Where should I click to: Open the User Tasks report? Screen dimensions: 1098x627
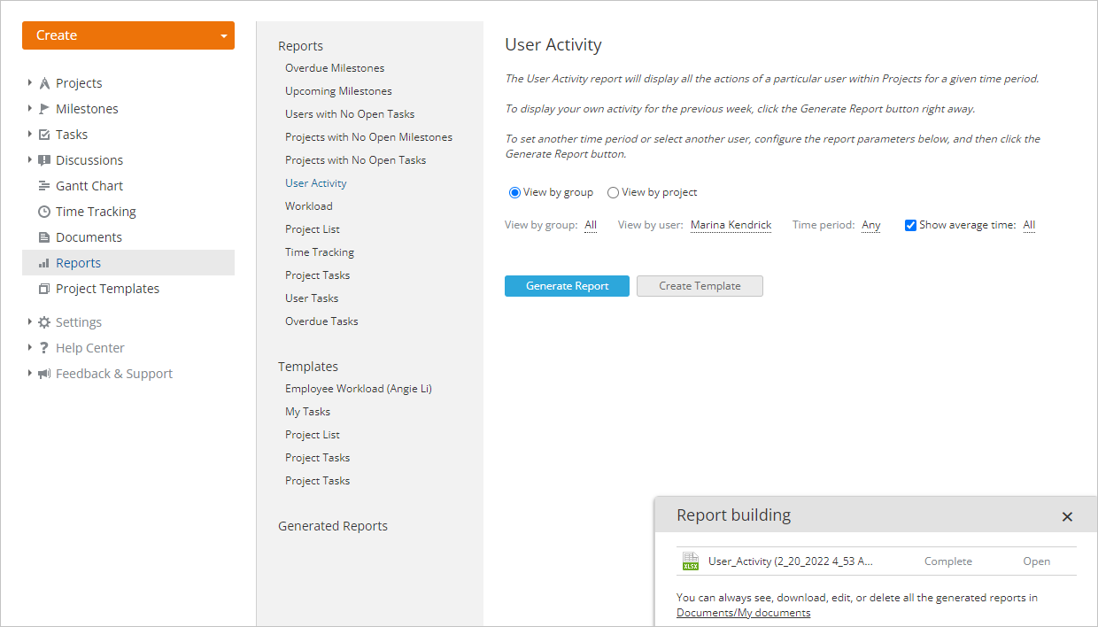point(312,298)
